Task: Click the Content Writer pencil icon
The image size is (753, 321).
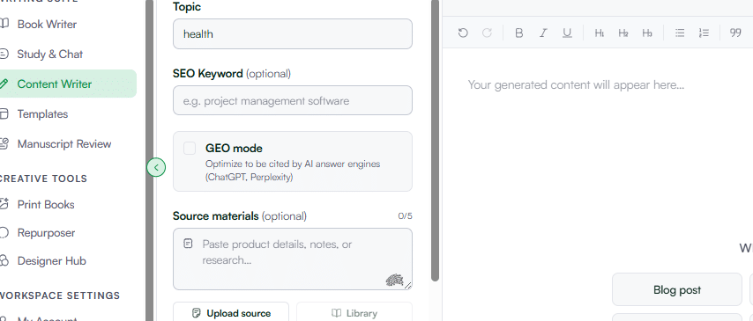Action: pyautogui.click(x=4, y=84)
